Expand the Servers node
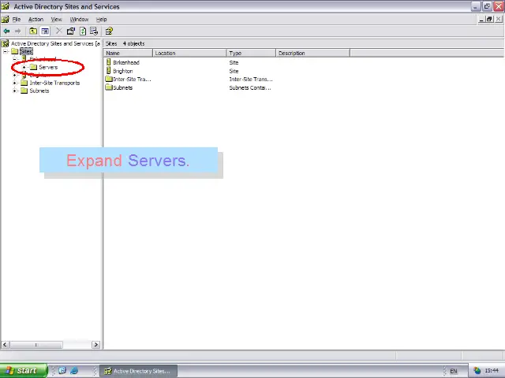Viewport: 505px width, 378px height. point(24,67)
